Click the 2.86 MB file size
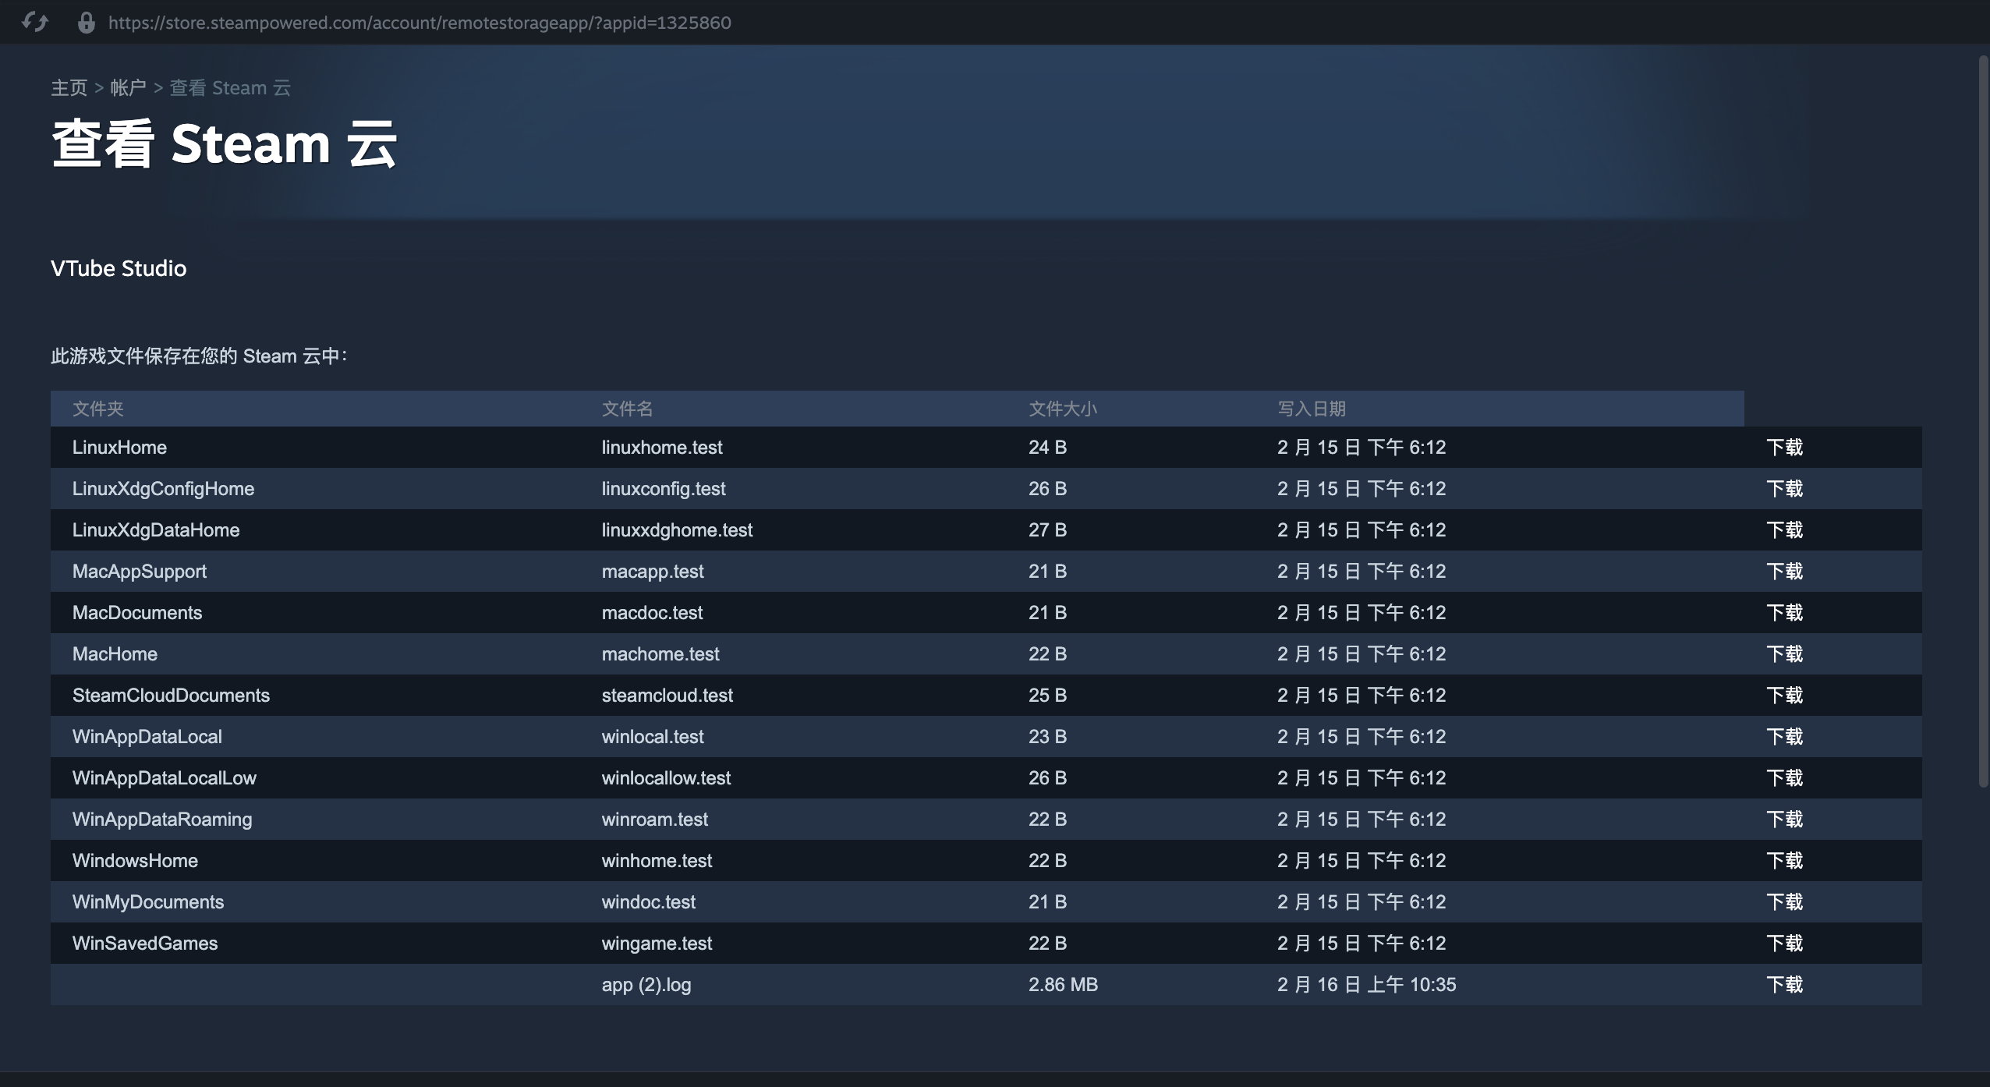The height and width of the screenshot is (1087, 1990). [x=1063, y=985]
